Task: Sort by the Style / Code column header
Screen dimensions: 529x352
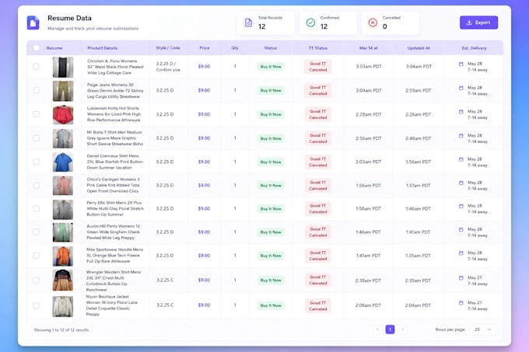Action: tap(168, 48)
